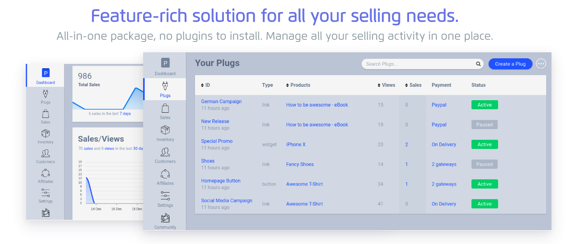Sort table by Sales column
566x244 pixels.
click(x=413, y=85)
